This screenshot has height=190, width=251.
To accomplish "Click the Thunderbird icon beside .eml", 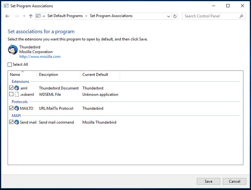I will point(17,88).
